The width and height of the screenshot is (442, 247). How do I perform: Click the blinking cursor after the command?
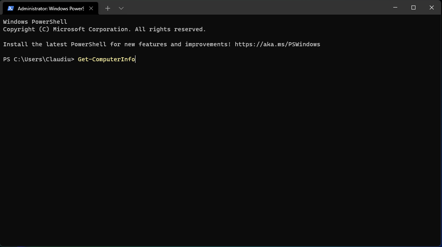click(x=135, y=59)
